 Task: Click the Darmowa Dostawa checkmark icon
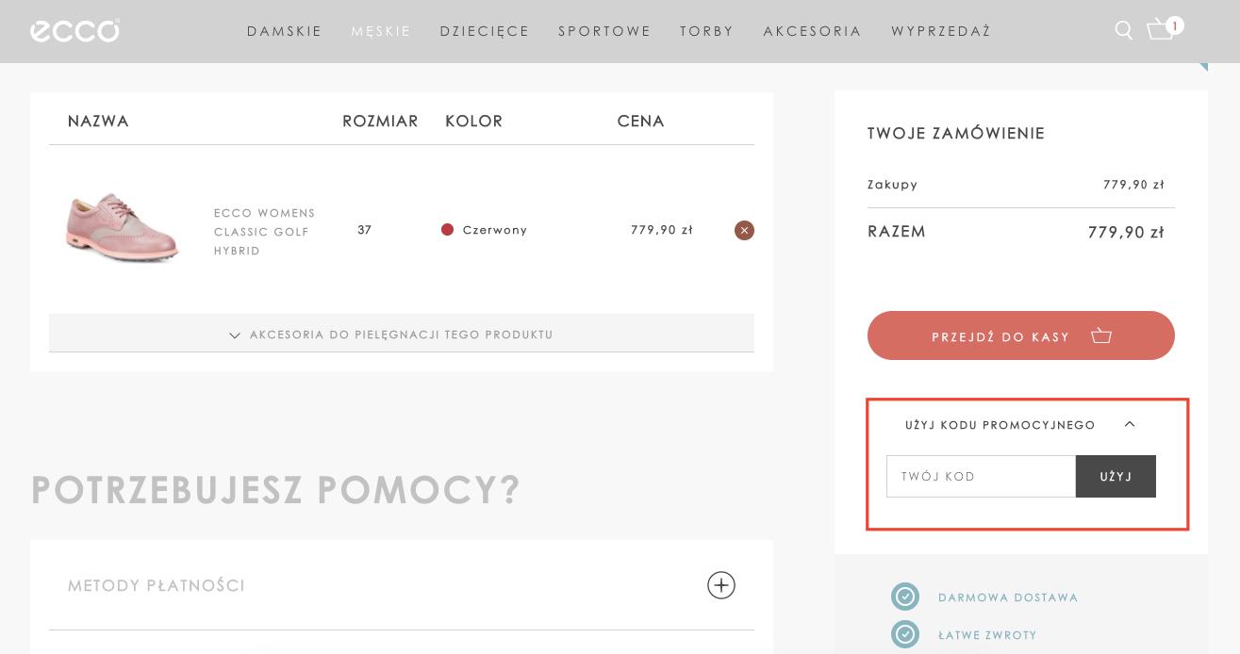[905, 597]
